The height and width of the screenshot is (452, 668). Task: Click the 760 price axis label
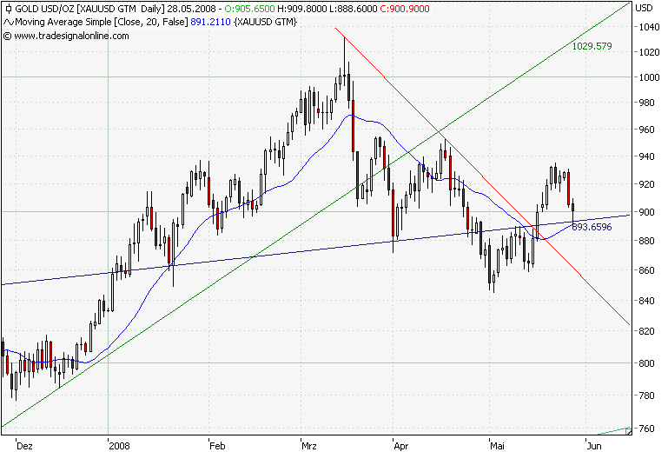pos(646,429)
